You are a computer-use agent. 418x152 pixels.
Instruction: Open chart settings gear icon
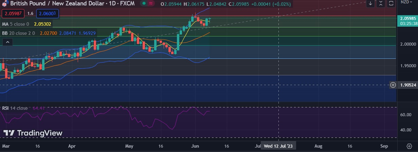coord(409,146)
